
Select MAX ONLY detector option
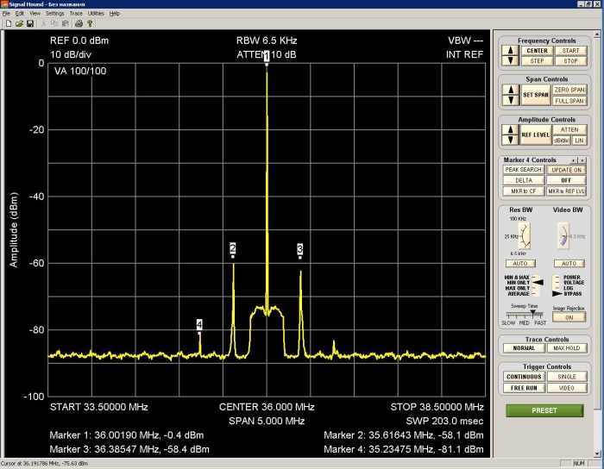pyautogui.click(x=518, y=288)
